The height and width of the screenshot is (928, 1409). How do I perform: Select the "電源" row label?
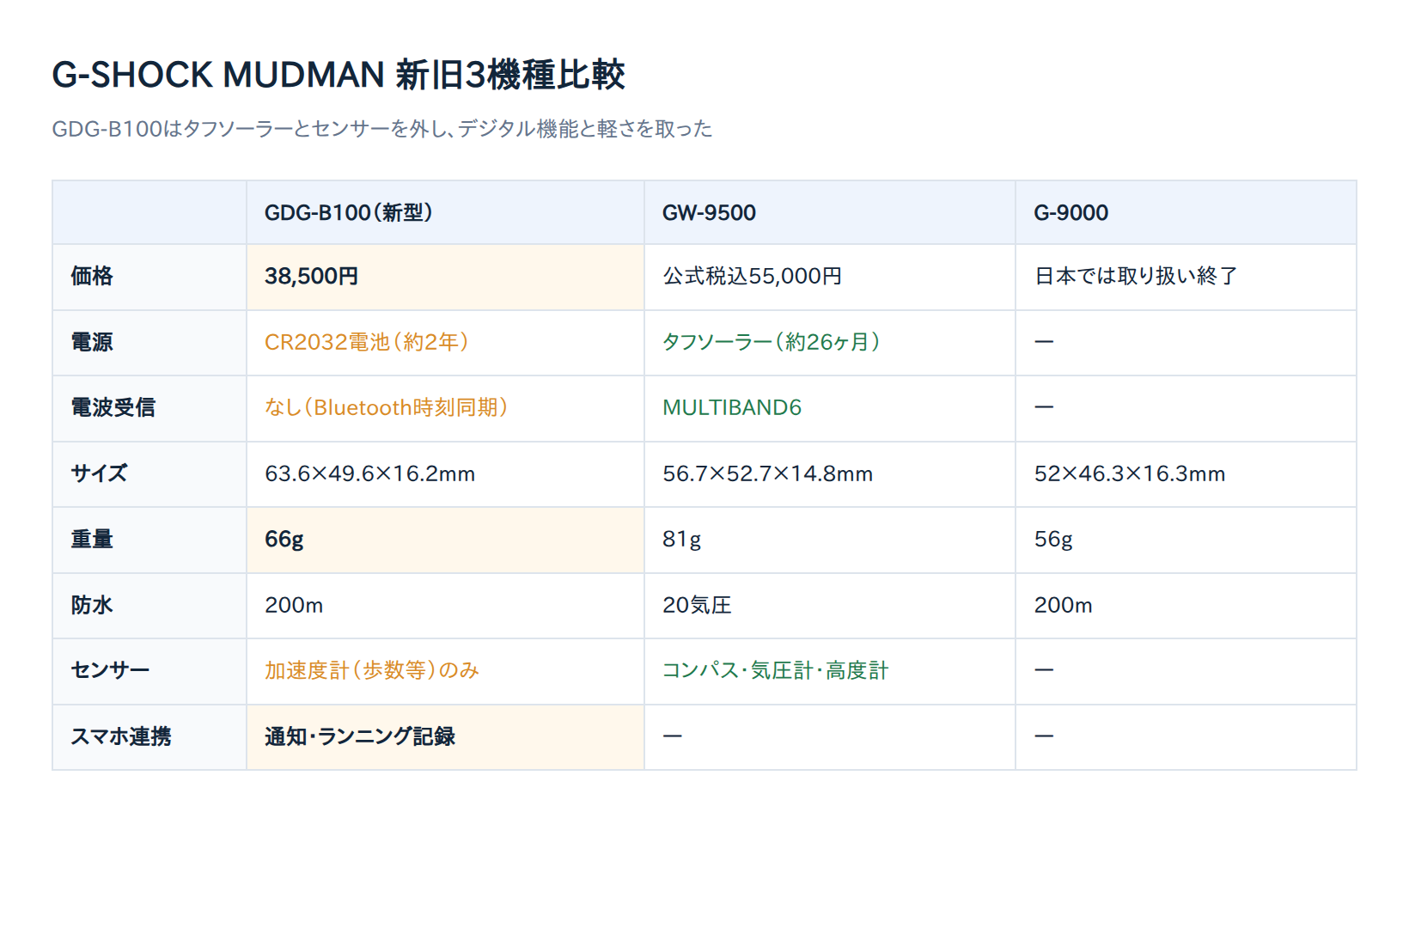click(149, 342)
